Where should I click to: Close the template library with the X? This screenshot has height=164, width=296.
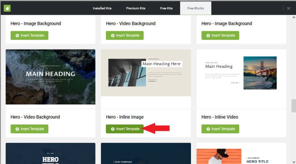pyautogui.click(x=288, y=8)
